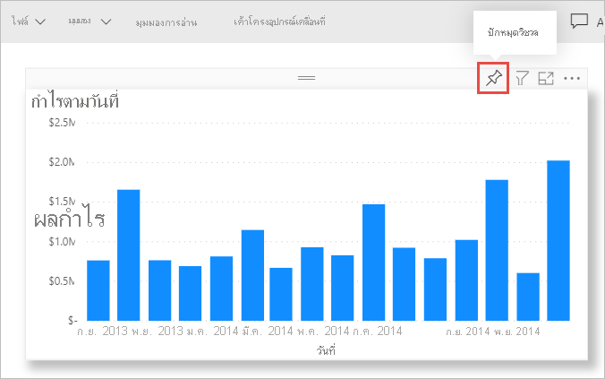
Task: Switch to มุมมองการอ่าน reading view
Action: [x=166, y=22]
